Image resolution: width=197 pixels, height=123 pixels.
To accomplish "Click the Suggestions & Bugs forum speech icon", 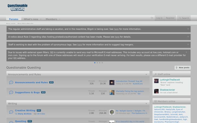I will click(x=11, y=92).
